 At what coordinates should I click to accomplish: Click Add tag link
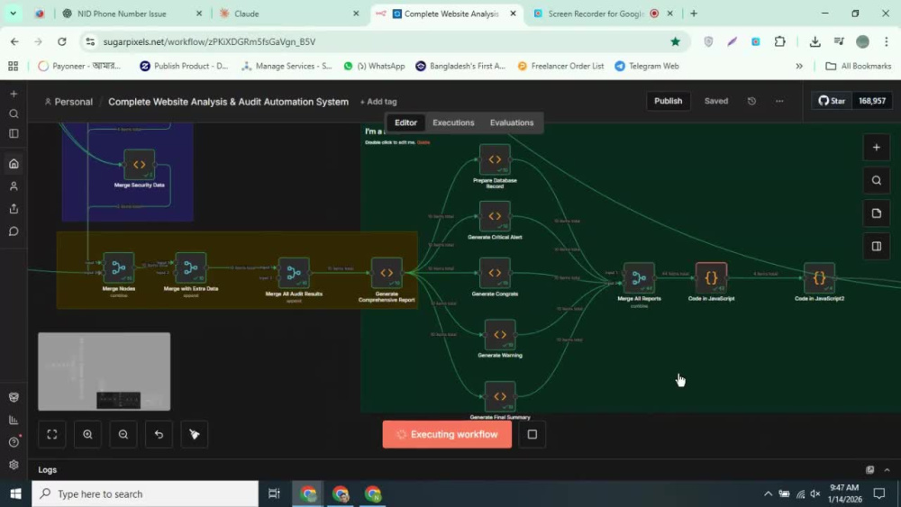pyautogui.click(x=378, y=102)
